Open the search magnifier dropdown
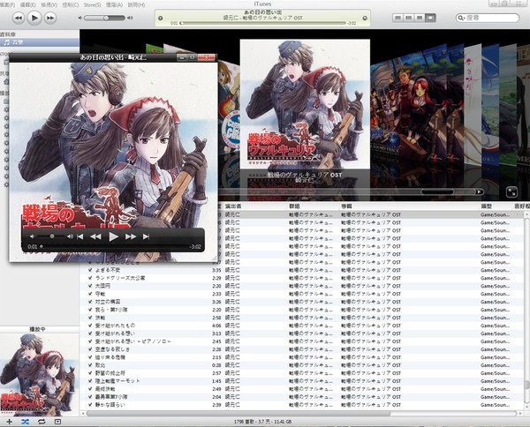Screen dimensions: 530x427 coord(461,18)
